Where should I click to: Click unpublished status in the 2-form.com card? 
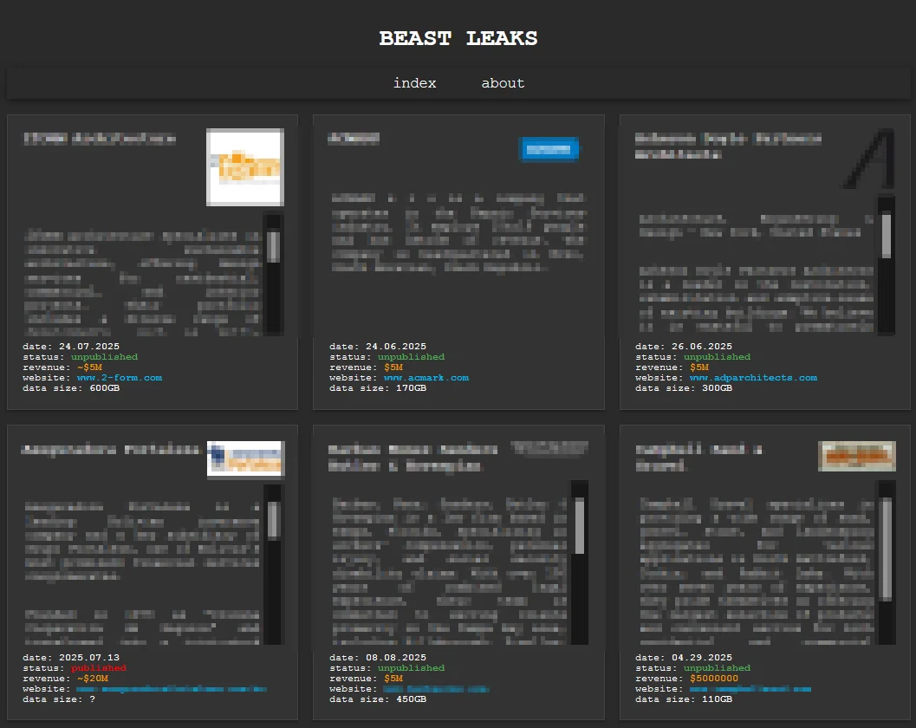pyautogui.click(x=105, y=357)
